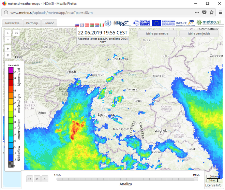Open Firefox page actions three-dot menu
The height and width of the screenshot is (190, 225).
click(x=197, y=12)
